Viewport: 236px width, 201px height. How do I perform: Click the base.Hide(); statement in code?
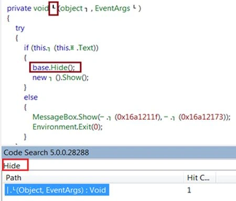coord(53,67)
